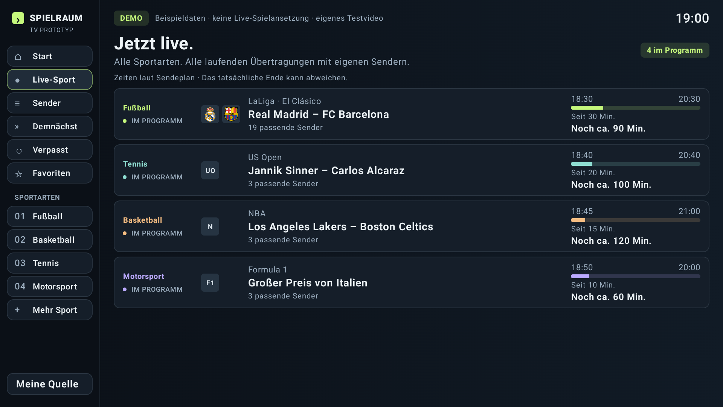The width and height of the screenshot is (723, 407).
Task: Select Live-Sport in the sidebar
Action: coord(50,80)
